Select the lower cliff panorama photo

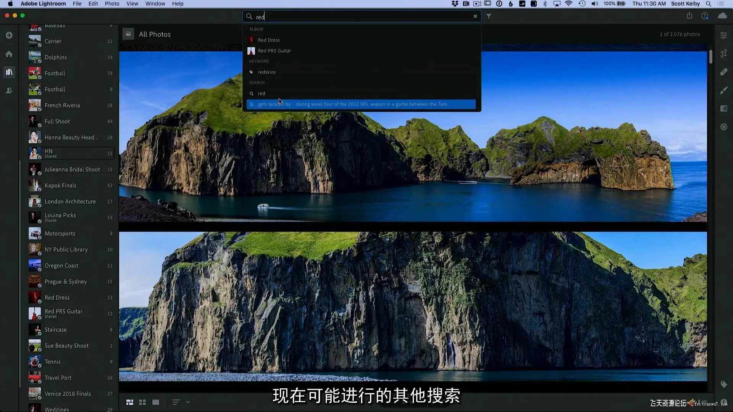pyautogui.click(x=413, y=306)
